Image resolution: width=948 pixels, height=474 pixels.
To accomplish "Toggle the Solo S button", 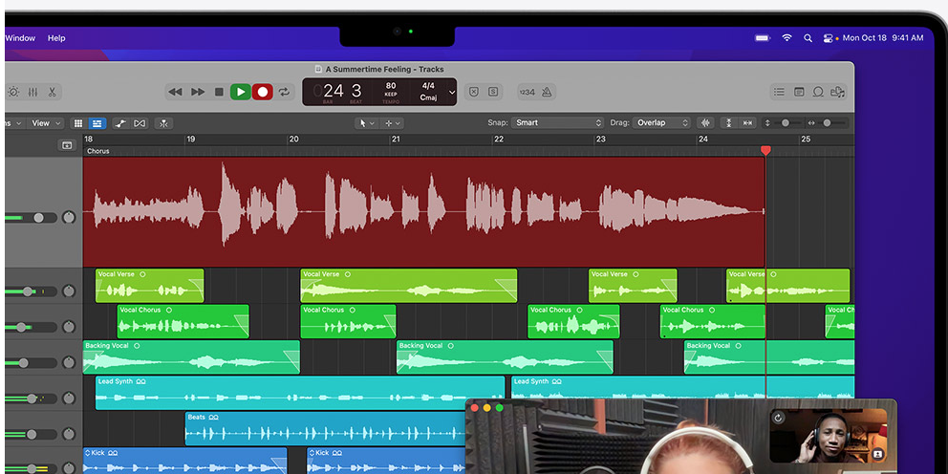I will point(493,92).
